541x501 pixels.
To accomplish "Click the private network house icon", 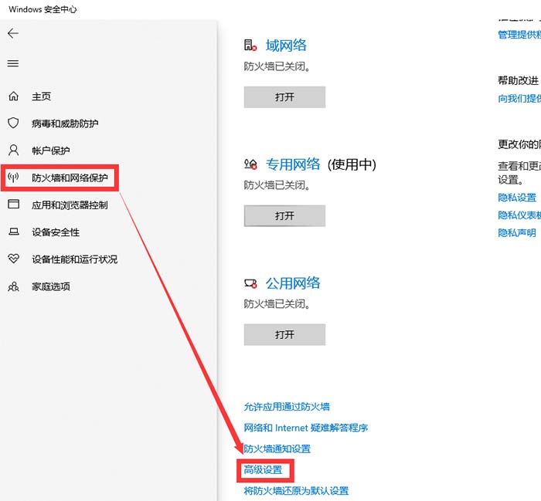I will tap(250, 164).
